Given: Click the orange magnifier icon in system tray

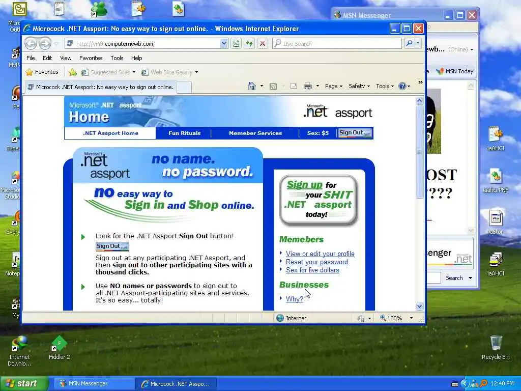Looking at the screenshot, I should click(x=483, y=384).
